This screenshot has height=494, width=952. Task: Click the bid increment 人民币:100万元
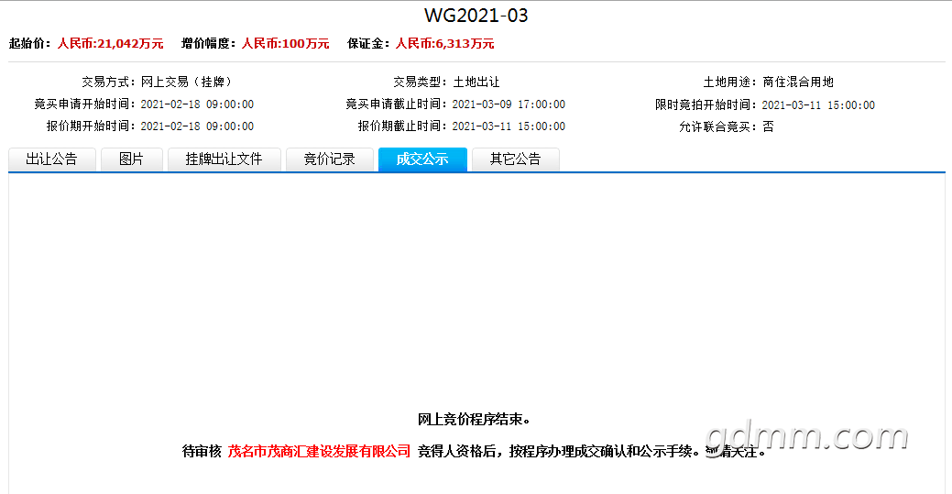(285, 43)
